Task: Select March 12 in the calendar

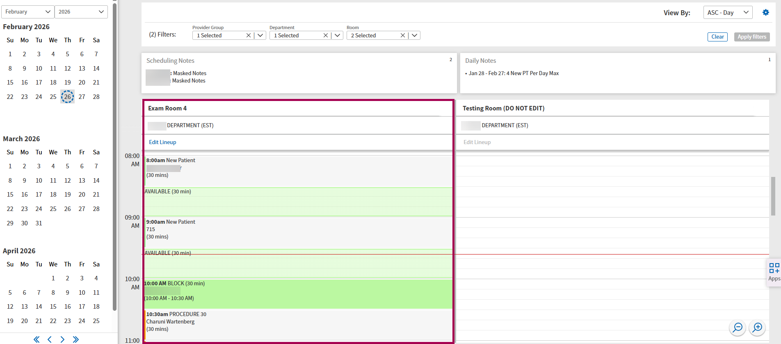Action: (68, 181)
